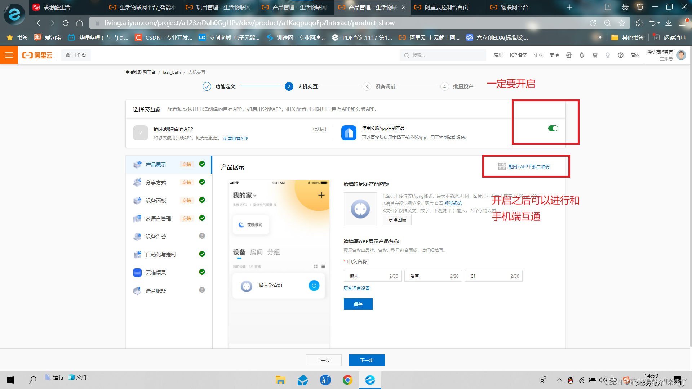Select 设备面板 in left sidebar
The width and height of the screenshot is (692, 389).
coord(156,201)
